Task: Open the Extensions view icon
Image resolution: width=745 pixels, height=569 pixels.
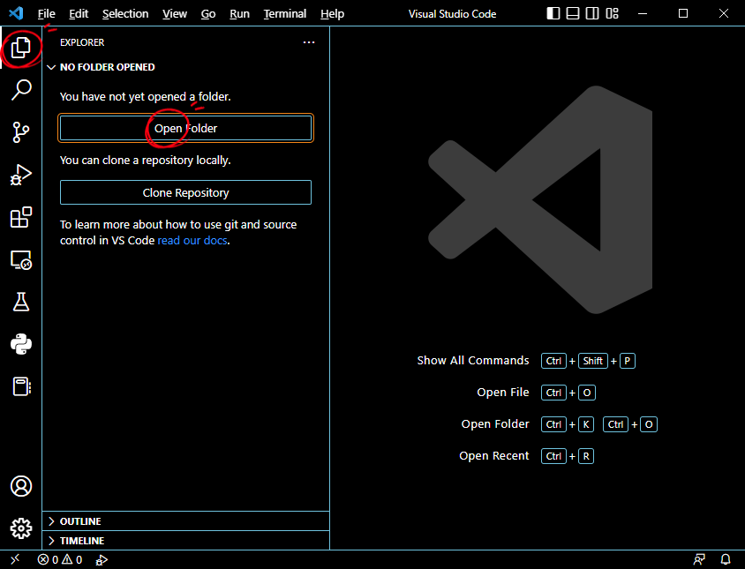Action: point(21,217)
